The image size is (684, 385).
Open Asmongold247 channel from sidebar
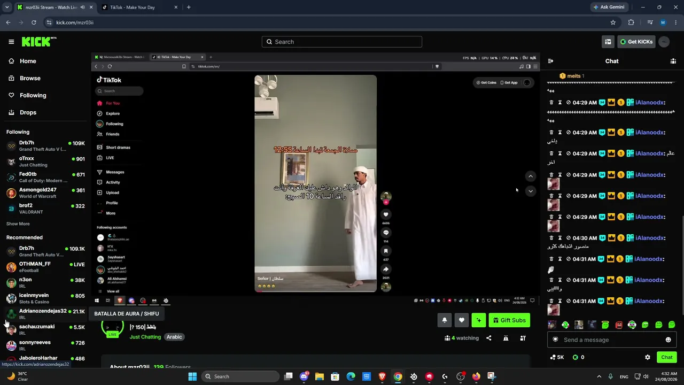pos(45,193)
